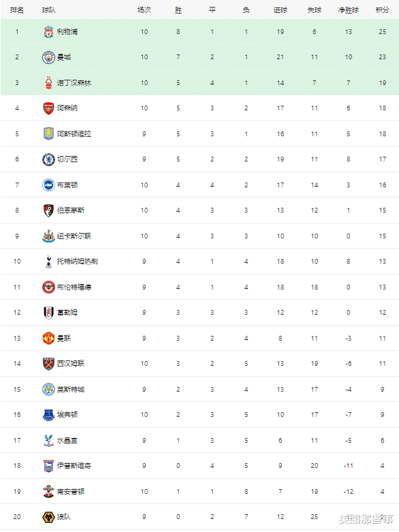Click the Liverpool club crest icon

48,32
